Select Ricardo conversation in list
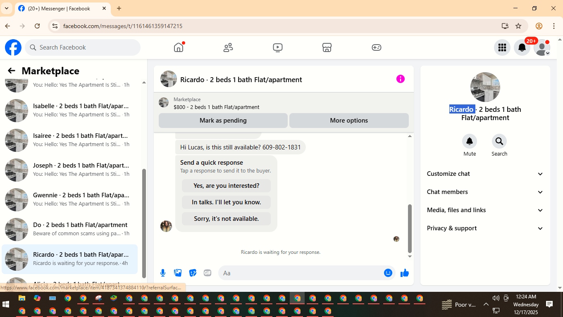The height and width of the screenshot is (317, 563). (70, 259)
